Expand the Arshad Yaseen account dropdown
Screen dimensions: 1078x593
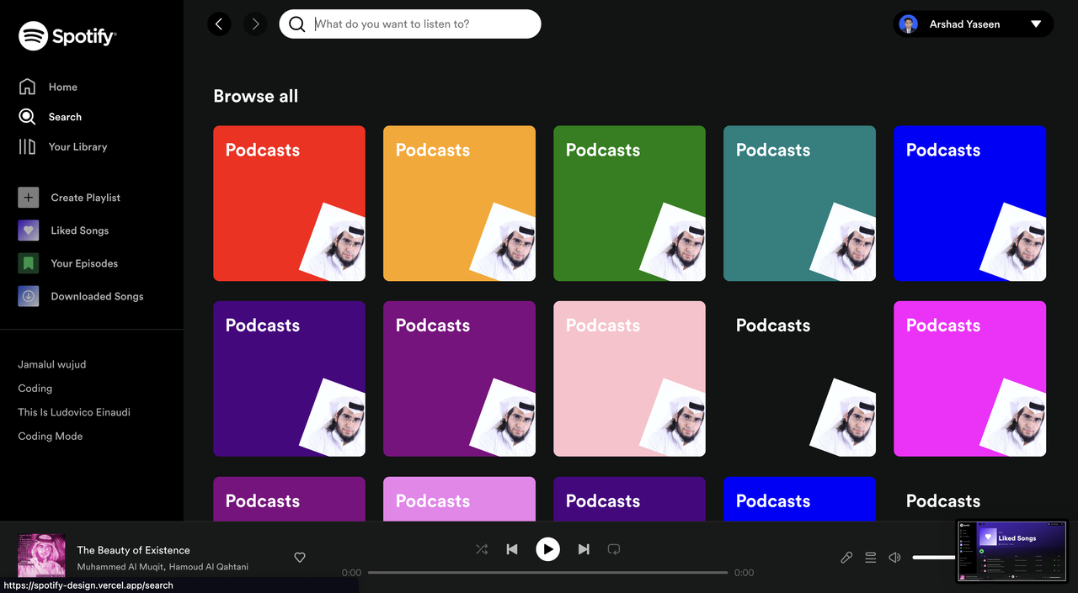coord(1036,24)
